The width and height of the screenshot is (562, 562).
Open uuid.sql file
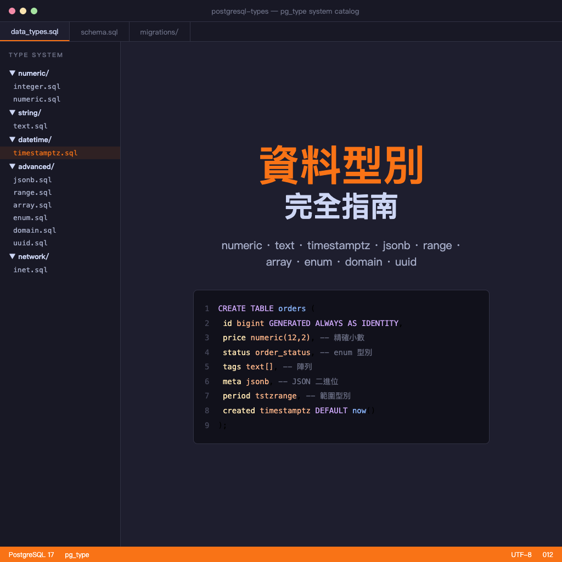(x=30, y=243)
